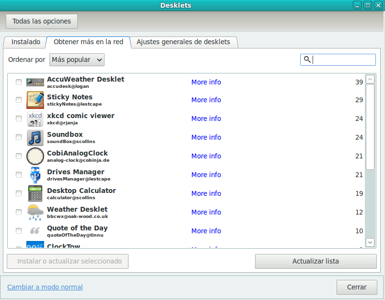Click 'analog-clock@cobinja.de' identifier text
Viewport: 385px width, 300px height.
pyautogui.click(x=78, y=160)
